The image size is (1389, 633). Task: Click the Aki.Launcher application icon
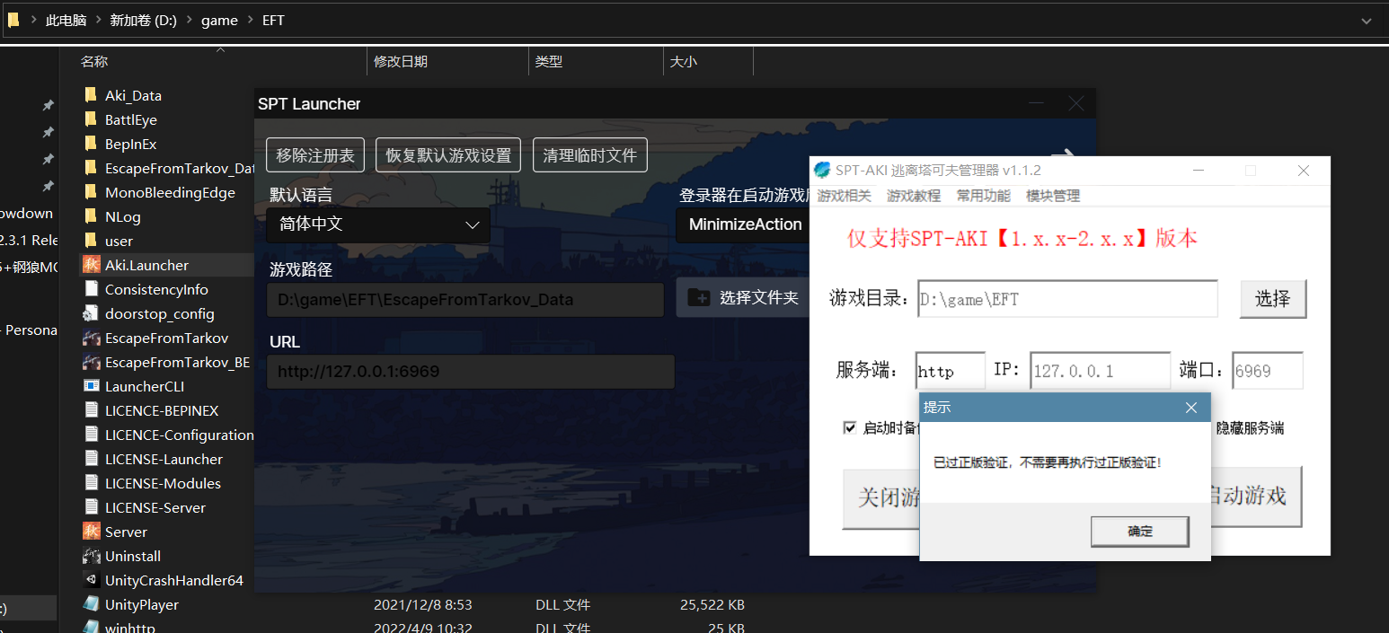point(91,265)
